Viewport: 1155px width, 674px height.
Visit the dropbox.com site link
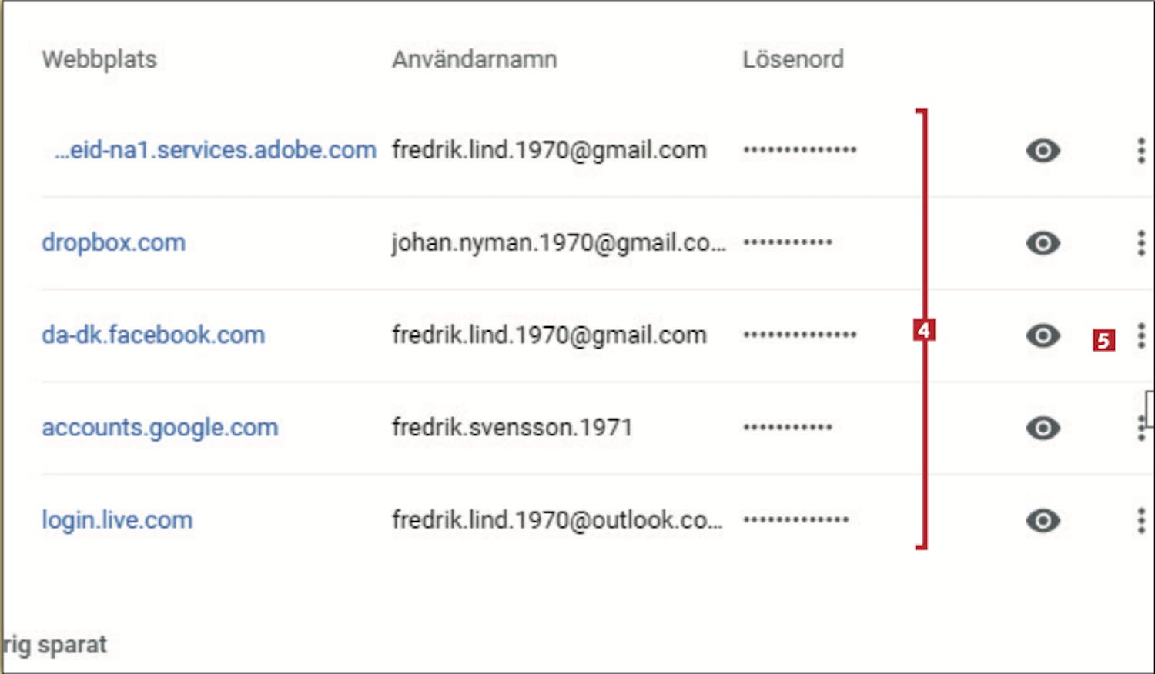[114, 242]
